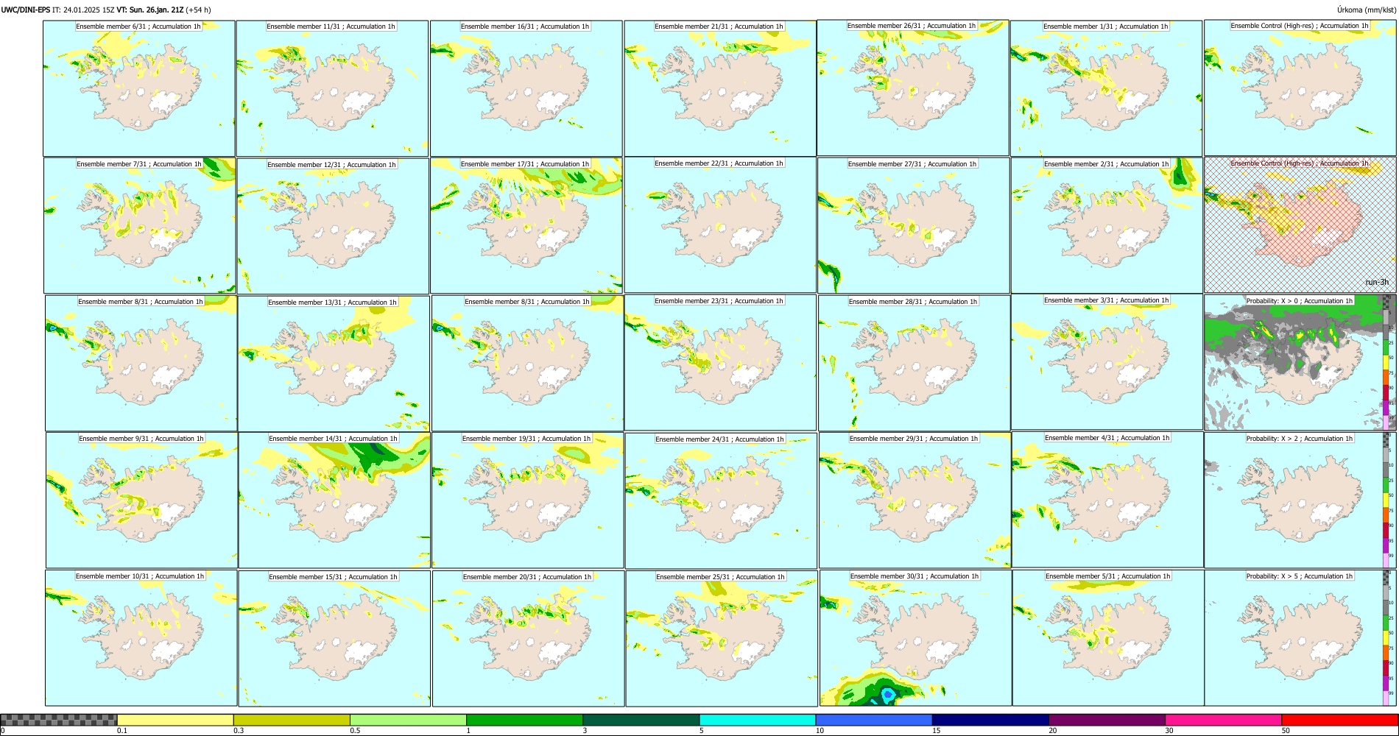
Task: Select the Ensemble member 16/31 precipitation map
Action: pyautogui.click(x=526, y=88)
